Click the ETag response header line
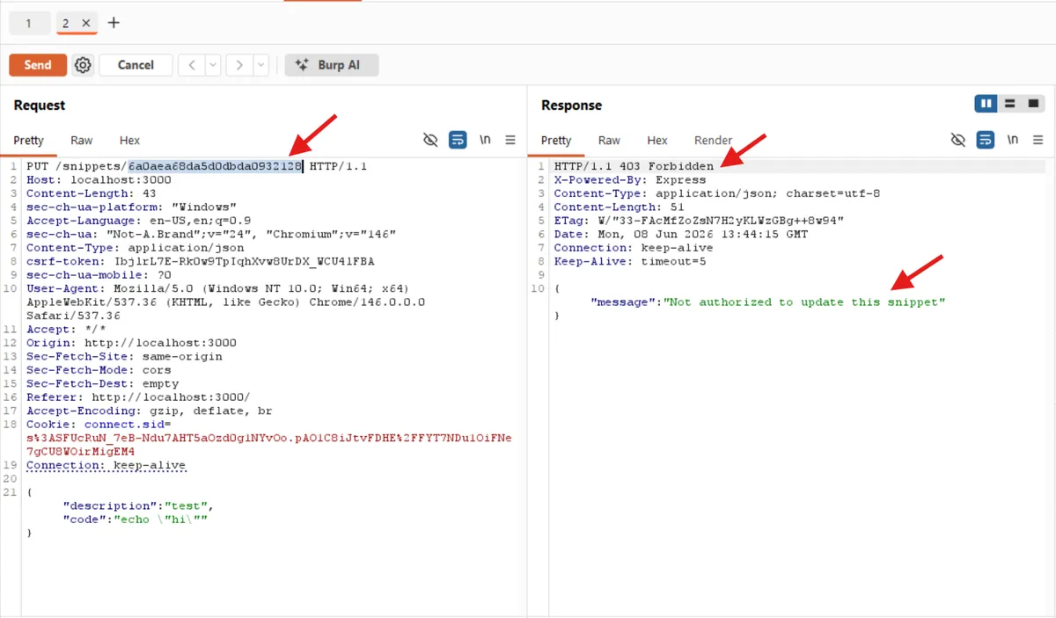This screenshot has height=618, width=1056. (x=699, y=221)
